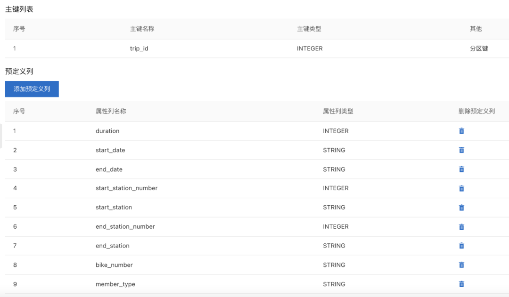Click the 主键名称 column header
Viewport: 509px width, 297px height.
tap(142, 29)
